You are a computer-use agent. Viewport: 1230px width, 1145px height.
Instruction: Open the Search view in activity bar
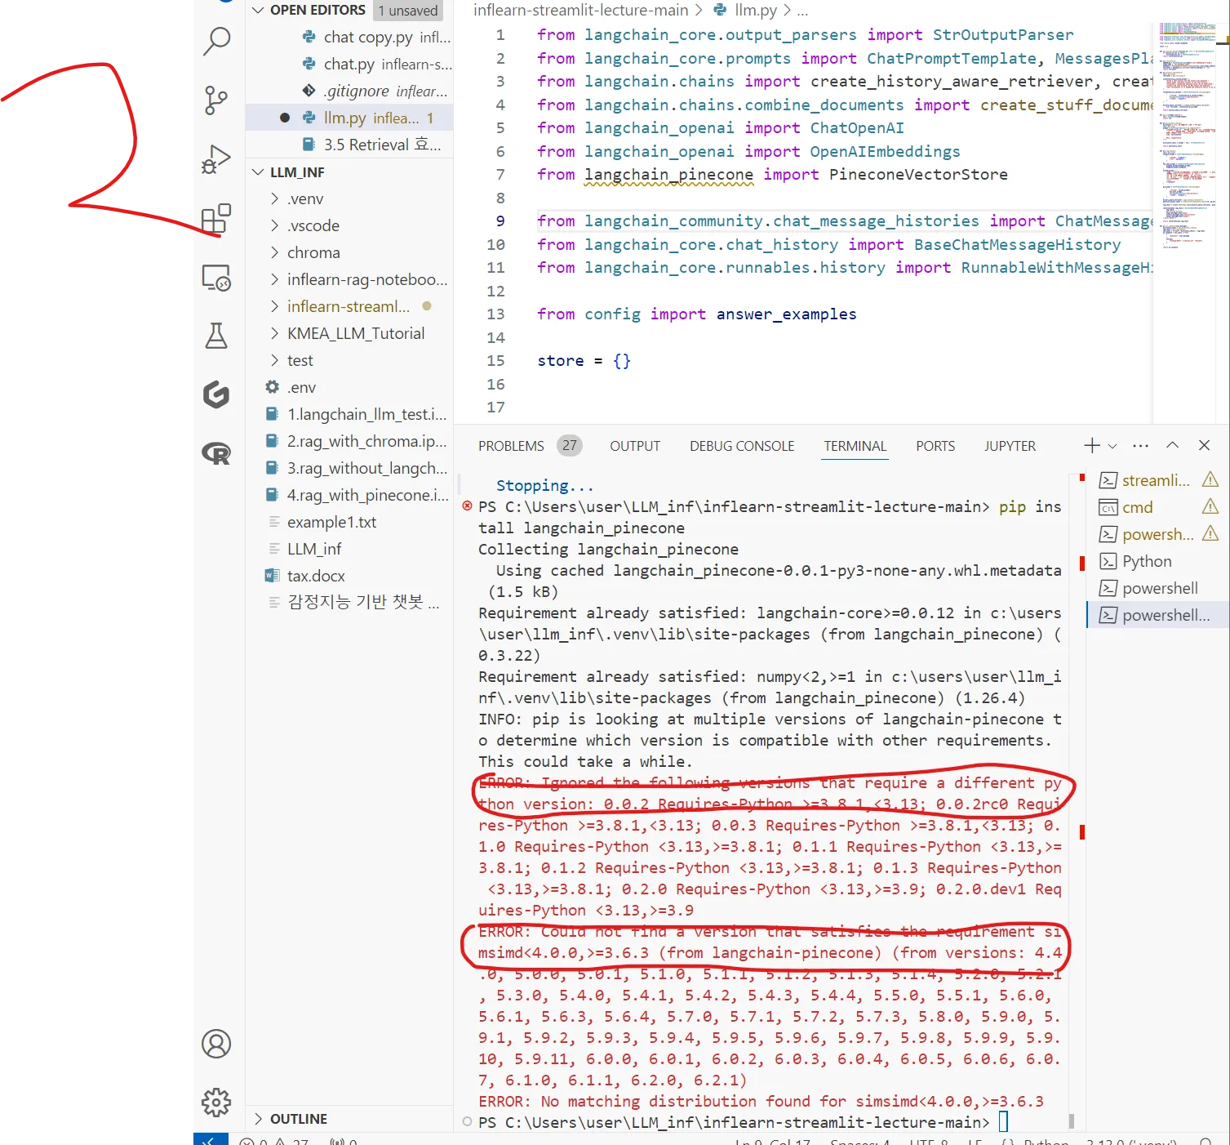click(216, 41)
